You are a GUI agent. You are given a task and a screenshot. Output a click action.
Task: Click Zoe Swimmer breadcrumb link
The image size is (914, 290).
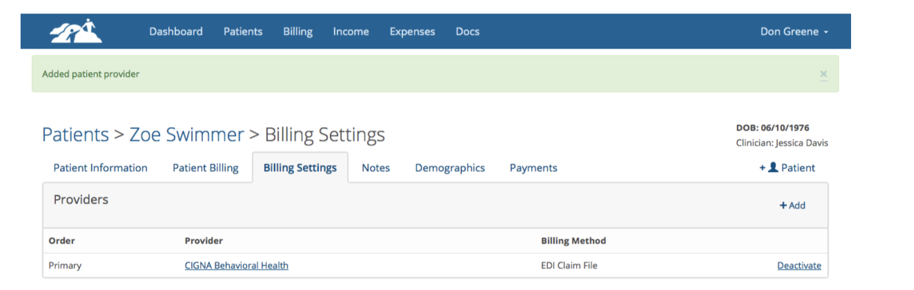(186, 134)
